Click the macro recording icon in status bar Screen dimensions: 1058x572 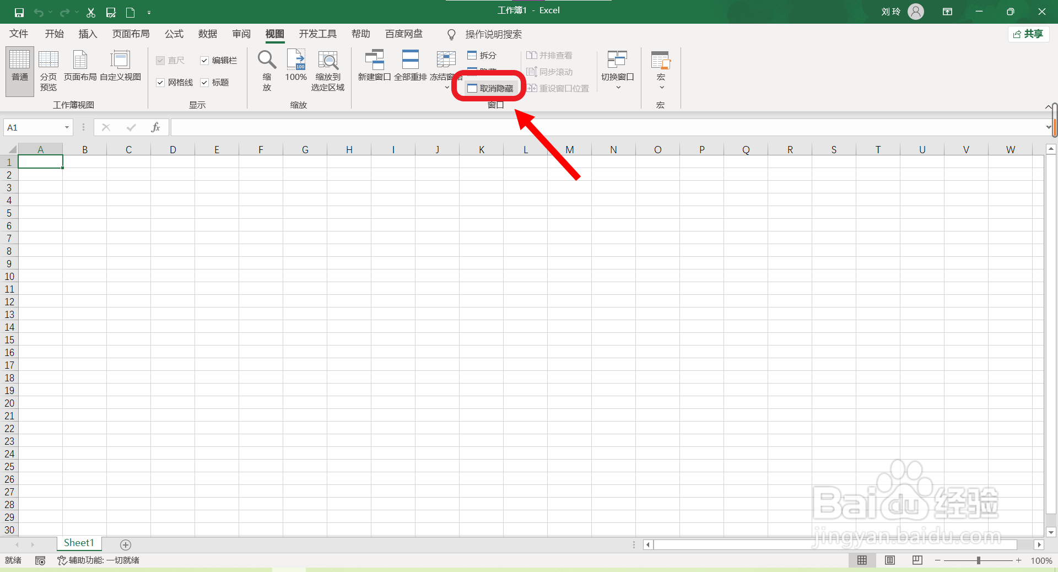(x=40, y=560)
